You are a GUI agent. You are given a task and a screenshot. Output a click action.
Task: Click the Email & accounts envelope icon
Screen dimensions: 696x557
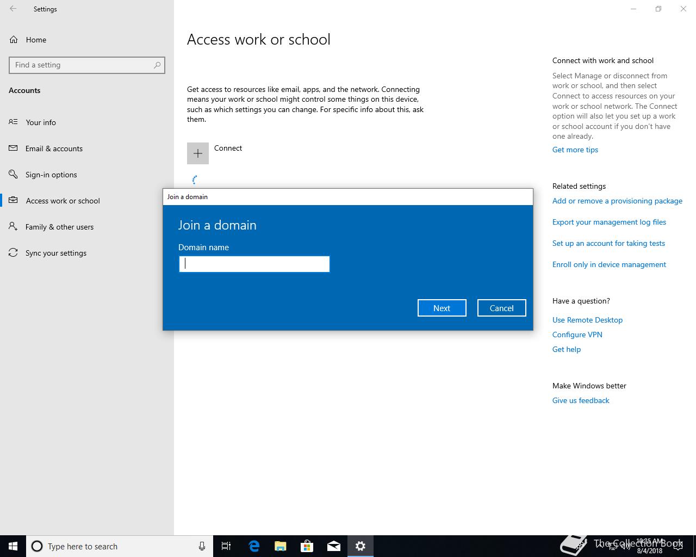point(13,148)
